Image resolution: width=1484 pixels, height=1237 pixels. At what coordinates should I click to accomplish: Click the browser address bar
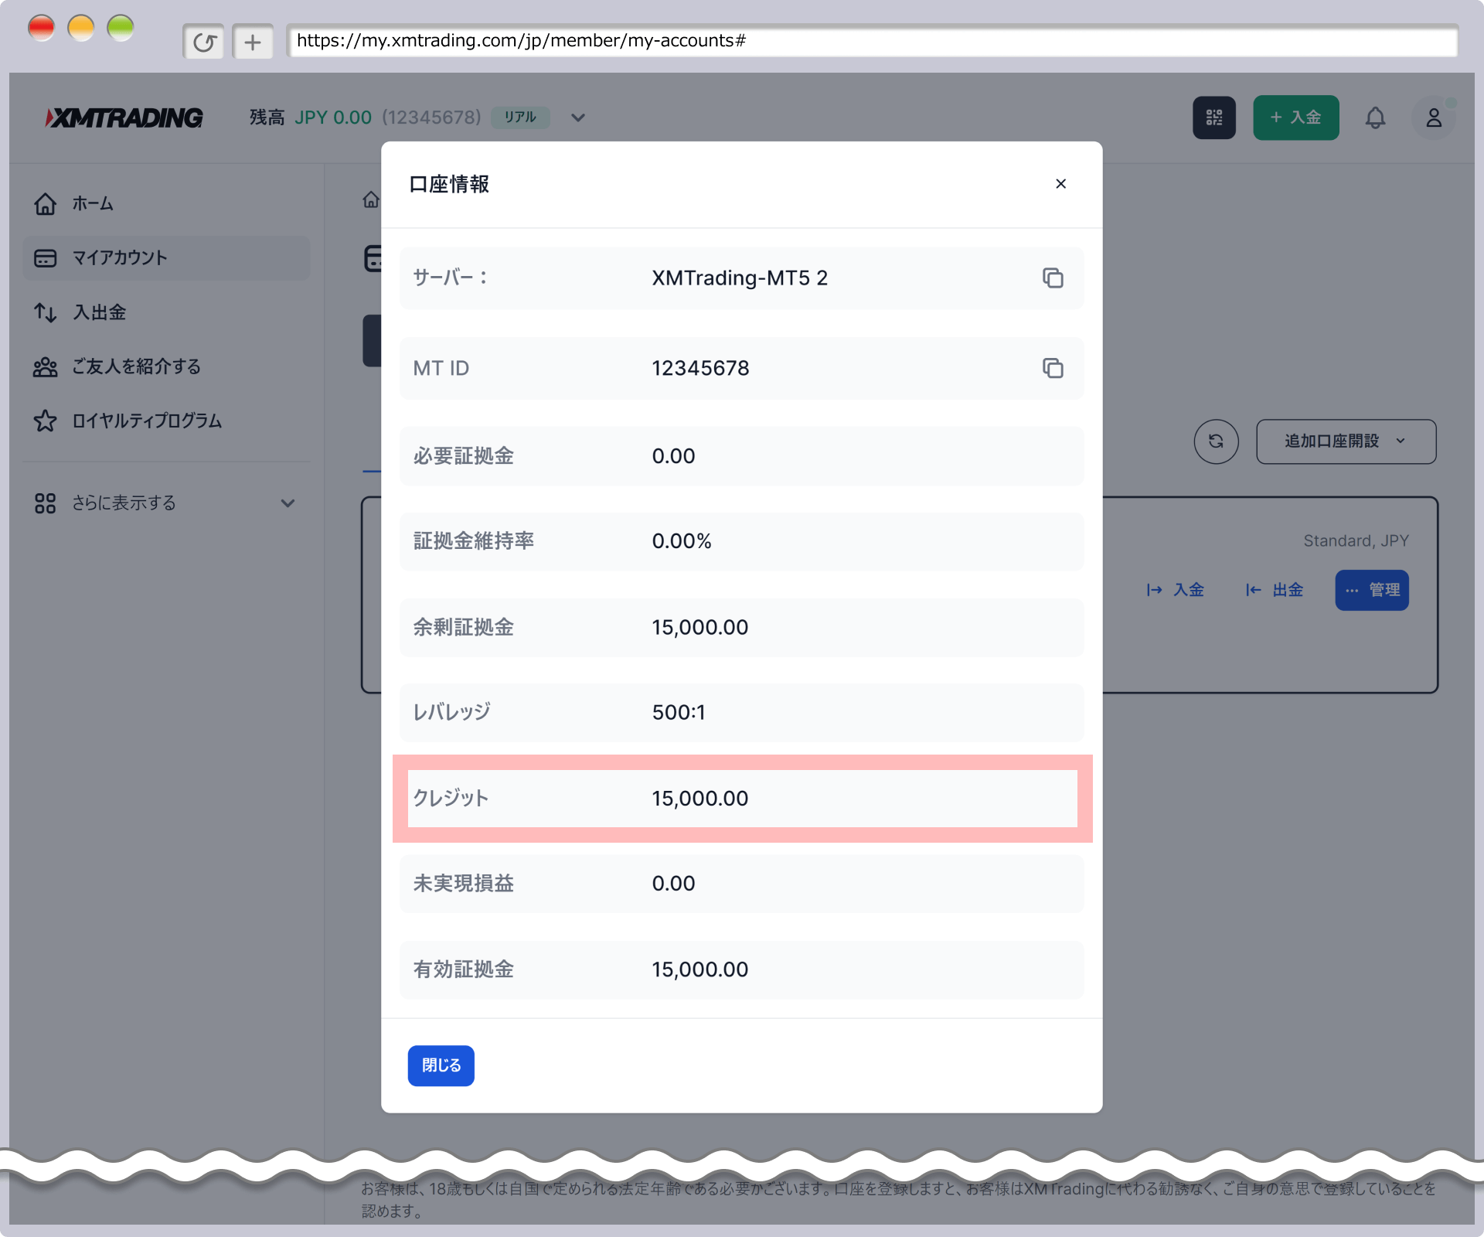pyautogui.click(x=872, y=41)
